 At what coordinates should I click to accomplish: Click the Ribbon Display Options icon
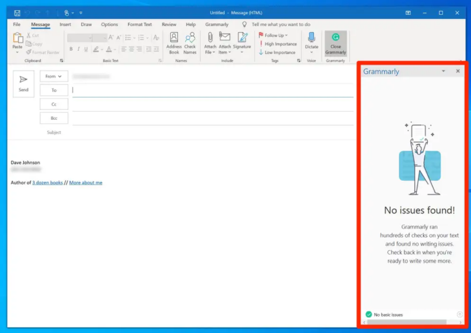(408, 13)
